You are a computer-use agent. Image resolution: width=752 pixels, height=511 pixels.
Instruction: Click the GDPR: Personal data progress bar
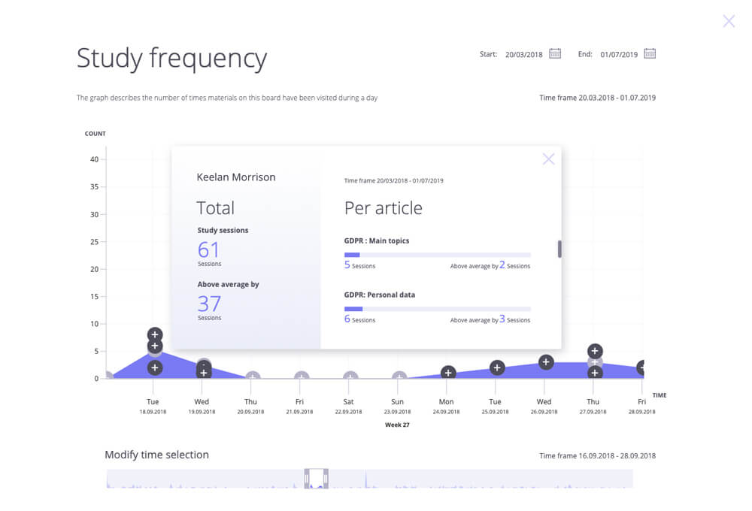point(438,309)
